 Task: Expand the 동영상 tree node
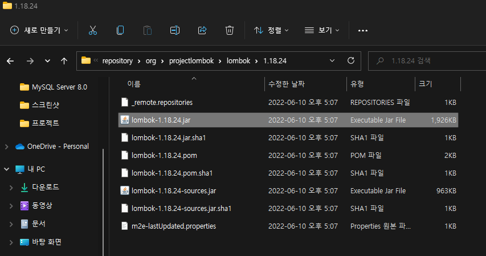coord(11,206)
